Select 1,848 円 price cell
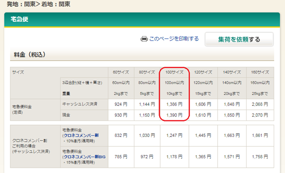285x173 pixels. (x=232, y=104)
